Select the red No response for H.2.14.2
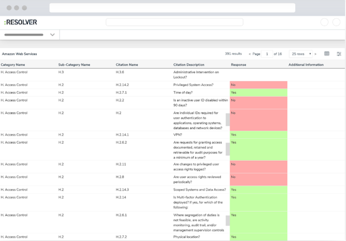346x241 pixels. coord(258,85)
